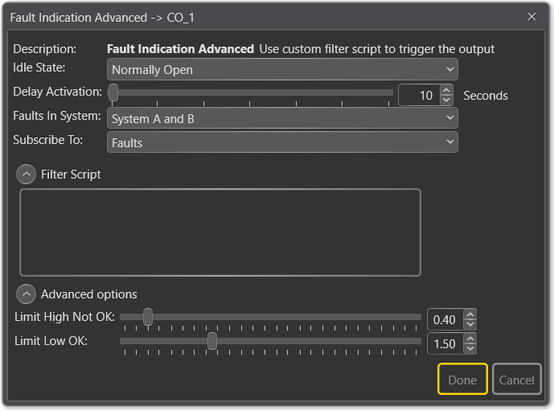Increase Delay Activation seconds with up arrow

(447, 90)
